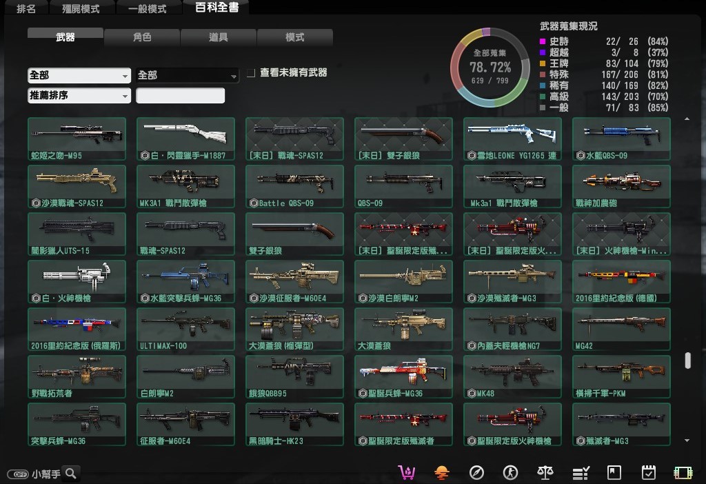Viewport: 706px width, 484px height.
Task: Click the bookmark page icon
Action: (614, 472)
